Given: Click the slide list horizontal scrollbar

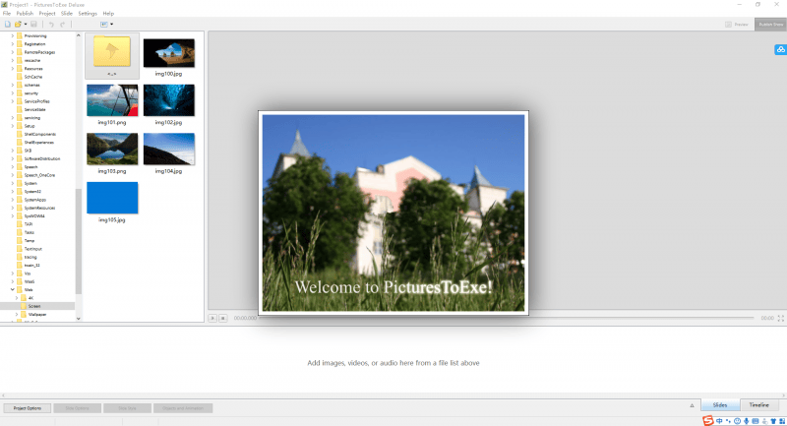Looking at the screenshot, I should coord(393,396).
